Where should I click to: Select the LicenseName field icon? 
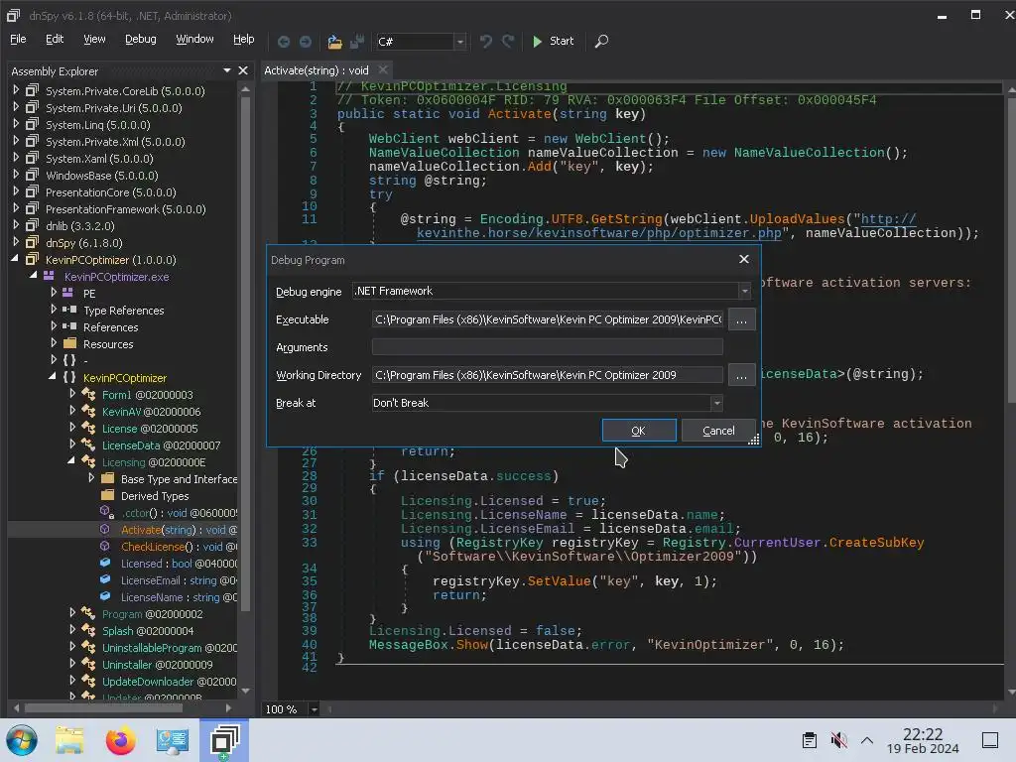[105, 596]
